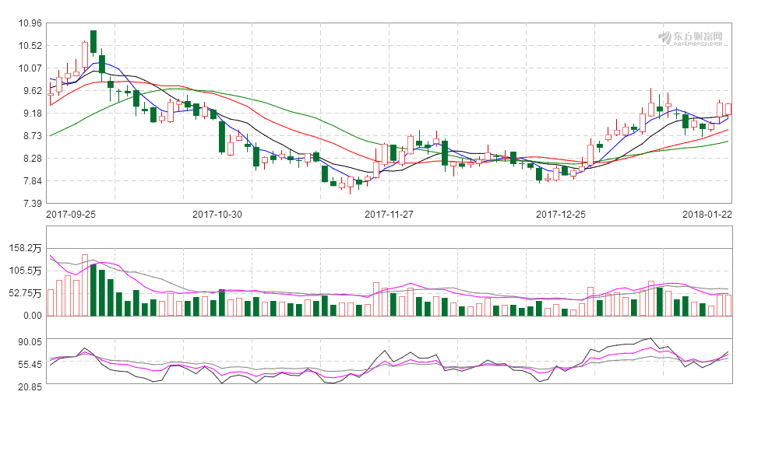Click the 10.96 top price label
Image resolution: width=779 pixels, height=451 pixels.
[x=30, y=23]
